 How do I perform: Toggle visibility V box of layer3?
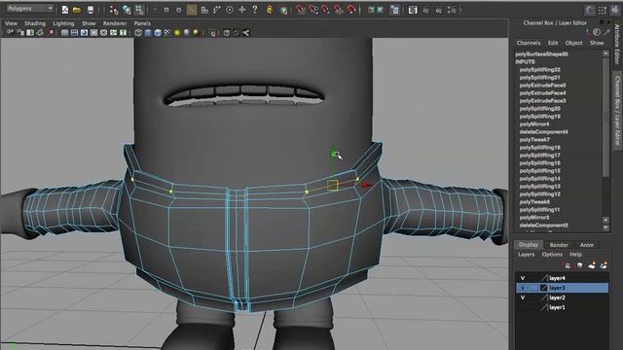[523, 288]
